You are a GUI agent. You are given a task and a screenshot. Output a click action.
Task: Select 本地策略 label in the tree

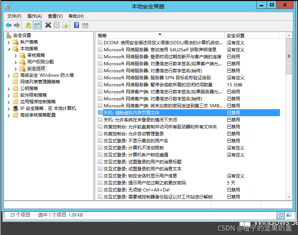29,49
